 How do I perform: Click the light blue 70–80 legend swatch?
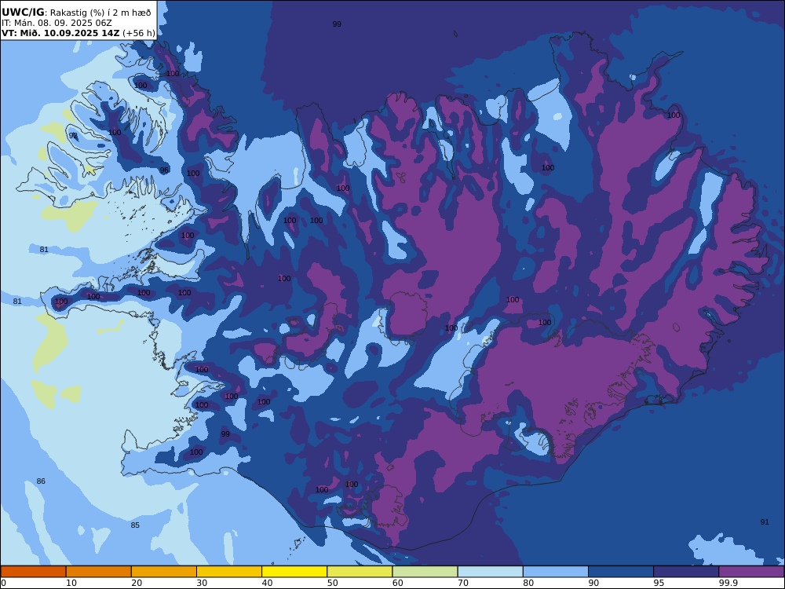point(490,572)
